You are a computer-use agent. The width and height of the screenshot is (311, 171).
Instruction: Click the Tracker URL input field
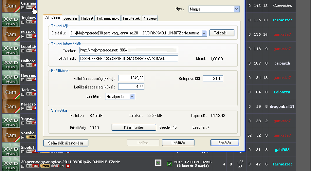[x=129, y=50]
